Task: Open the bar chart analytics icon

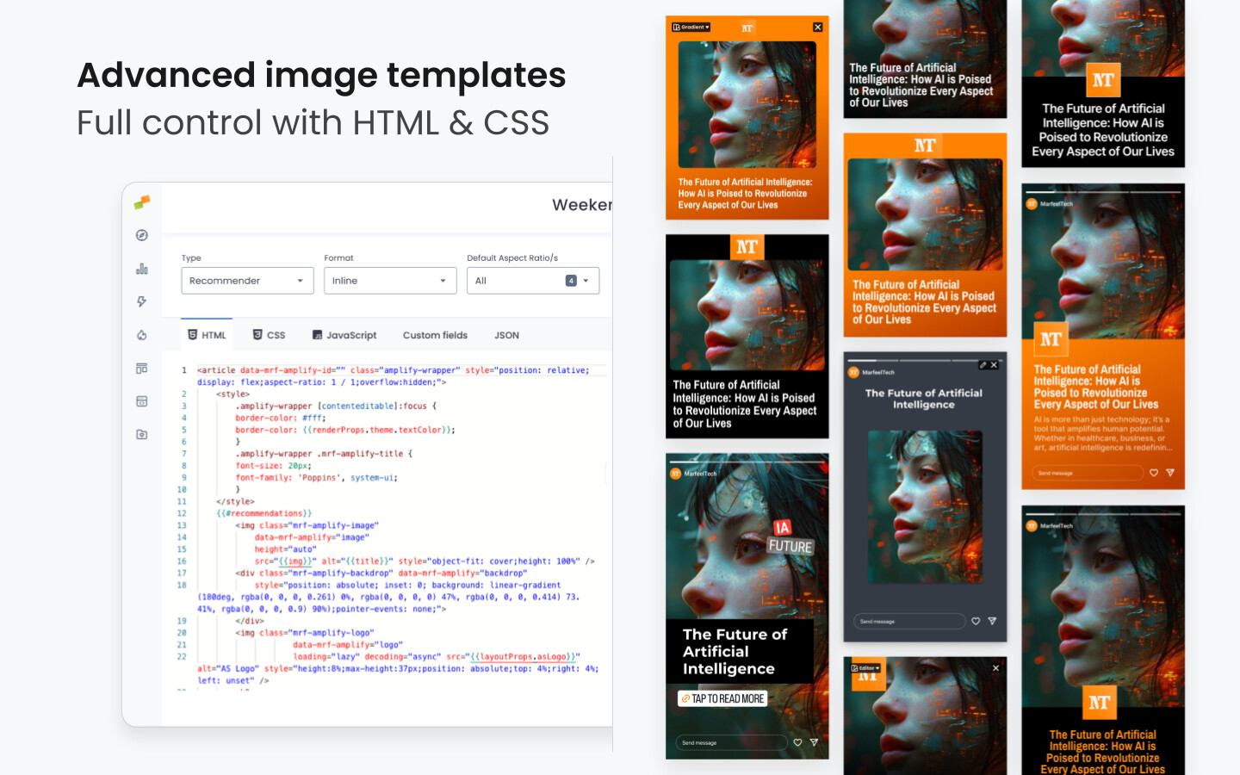Action: point(142,269)
